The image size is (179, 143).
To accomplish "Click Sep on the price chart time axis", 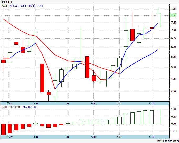I will click(x=120, y=103).
